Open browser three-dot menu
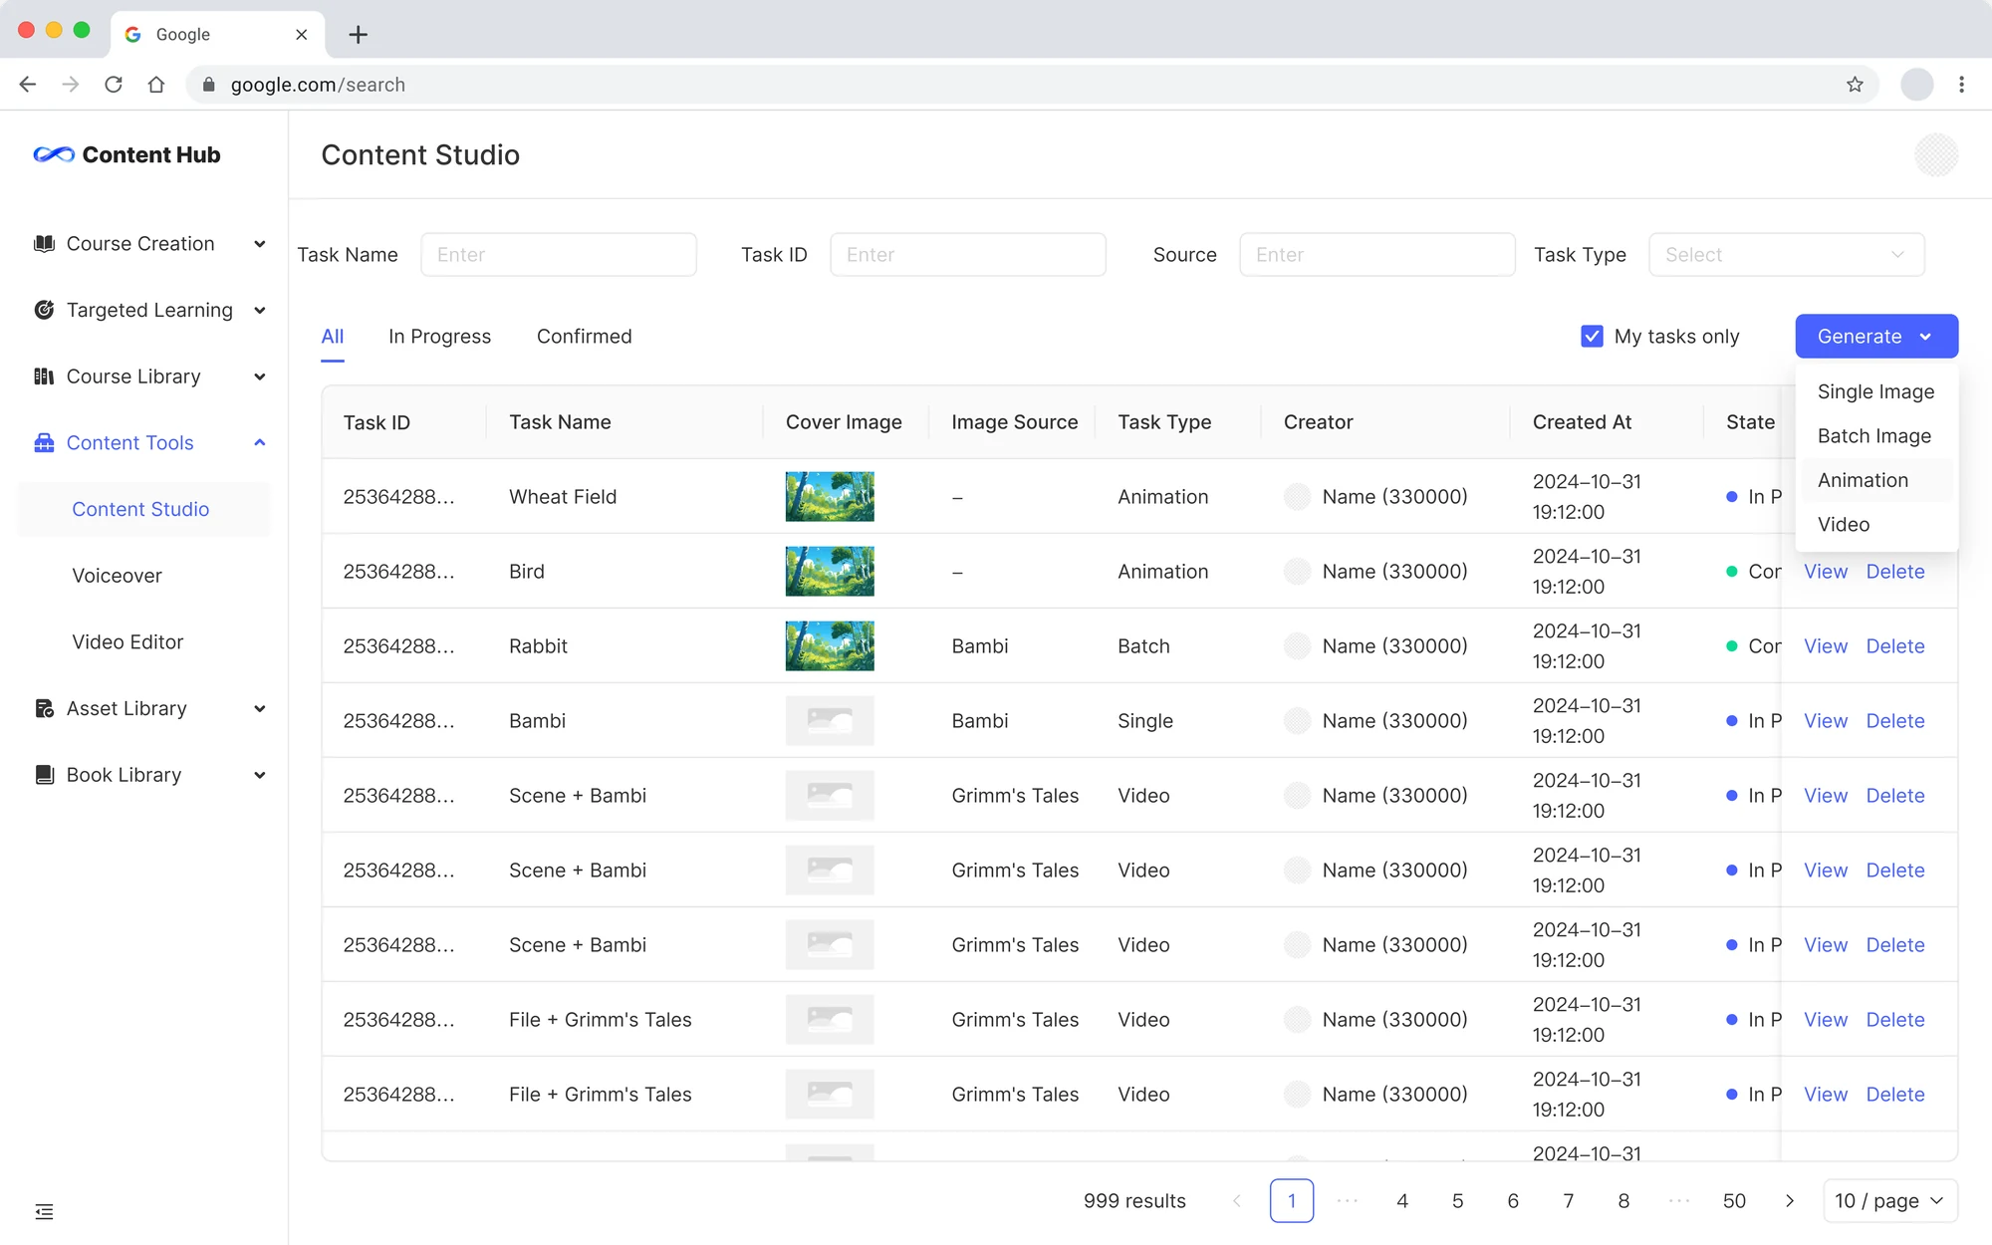The image size is (1992, 1245). pos(1961,85)
